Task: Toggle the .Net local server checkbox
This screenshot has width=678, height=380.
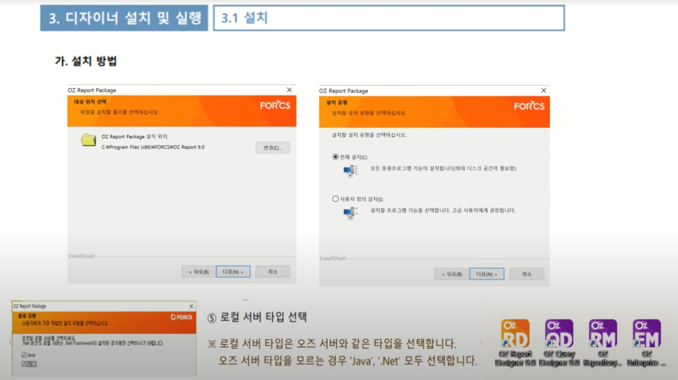Action: point(24,363)
